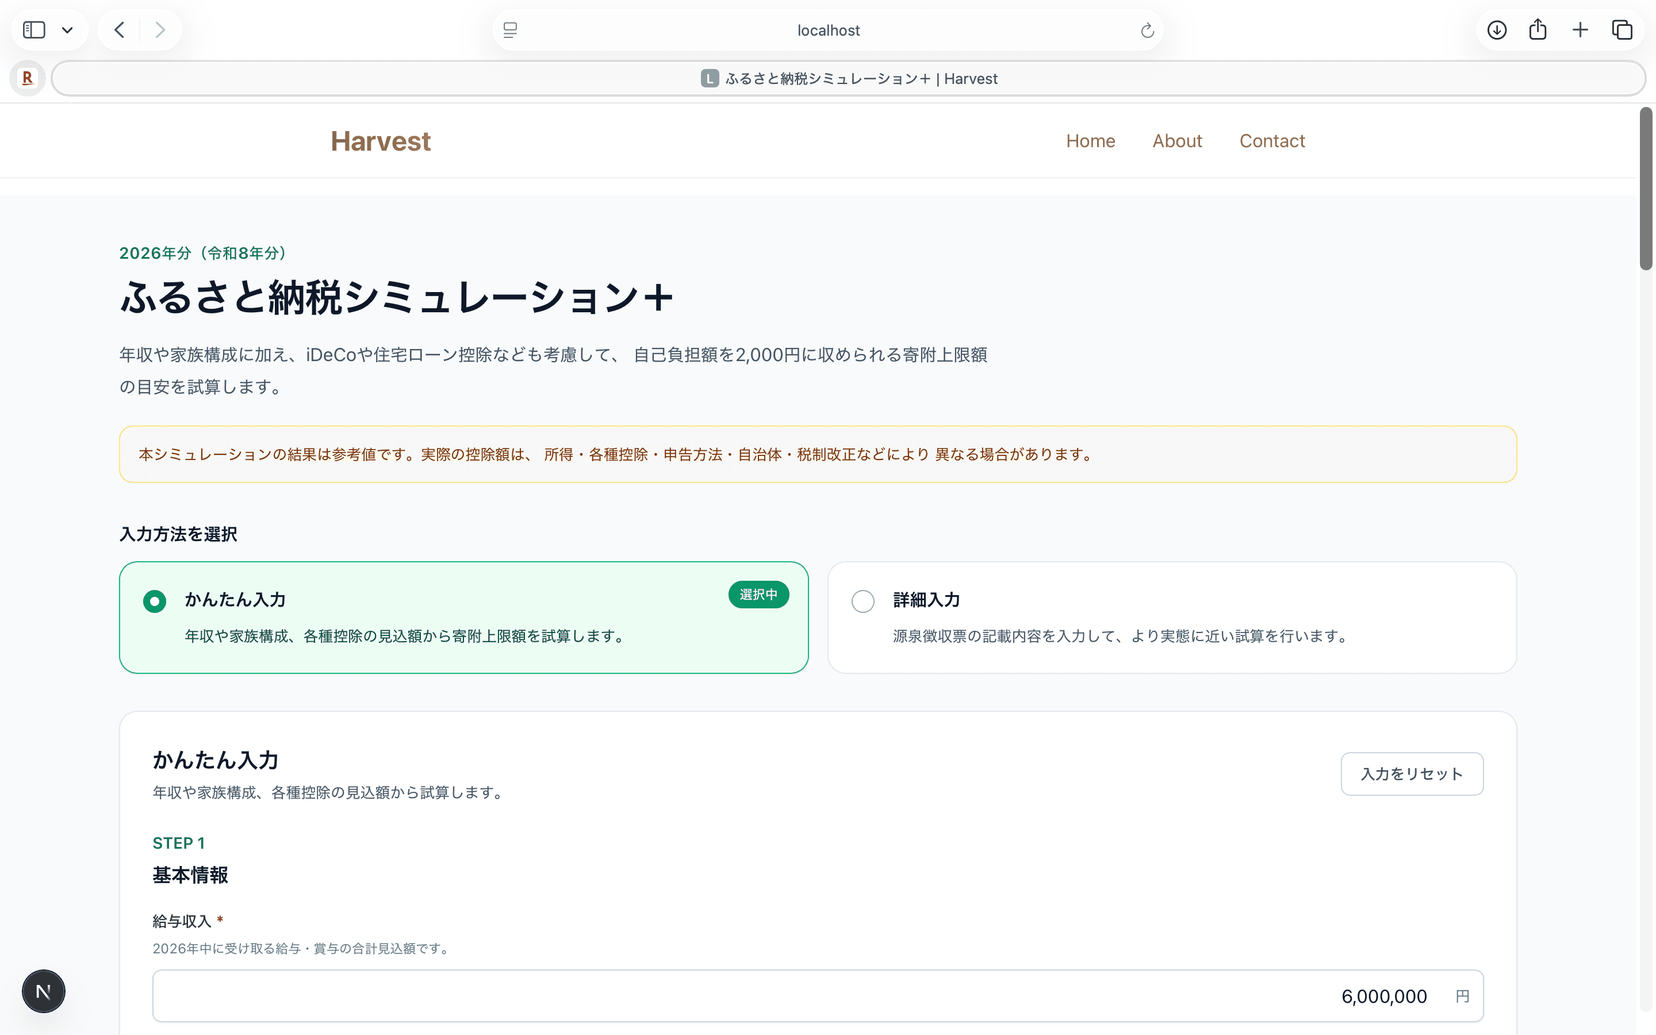
Task: Select the pinned R tab
Action: [28, 78]
